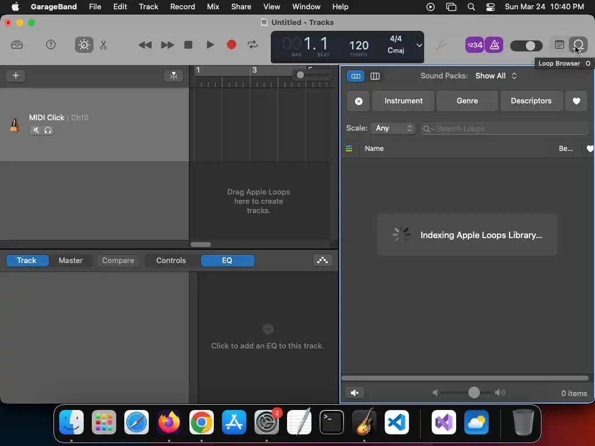Switch loop browser to button view

(356, 76)
